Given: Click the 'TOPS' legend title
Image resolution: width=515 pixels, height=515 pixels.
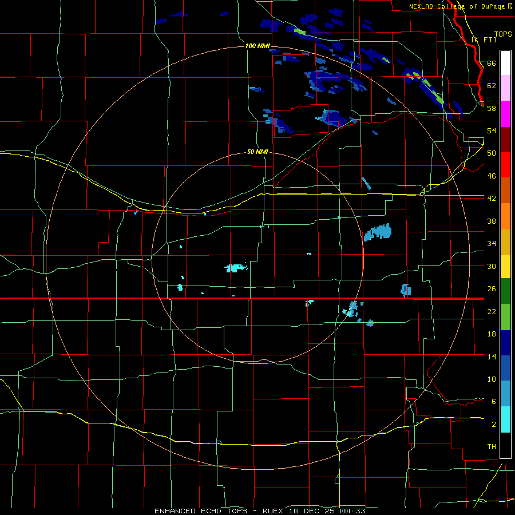Looking at the screenshot, I should click(503, 34).
